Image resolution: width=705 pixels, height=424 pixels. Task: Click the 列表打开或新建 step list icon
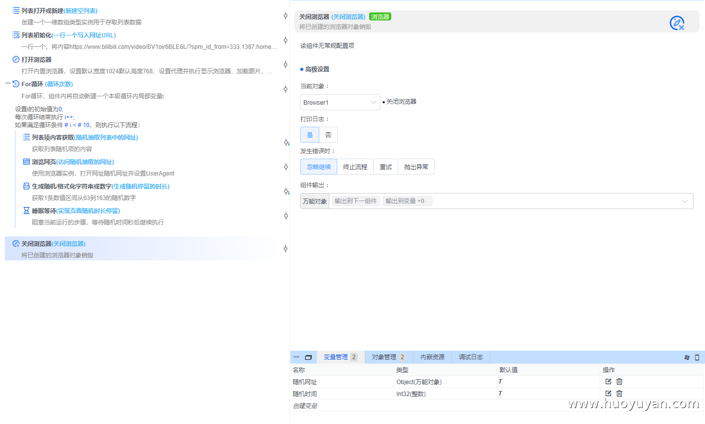click(x=16, y=10)
